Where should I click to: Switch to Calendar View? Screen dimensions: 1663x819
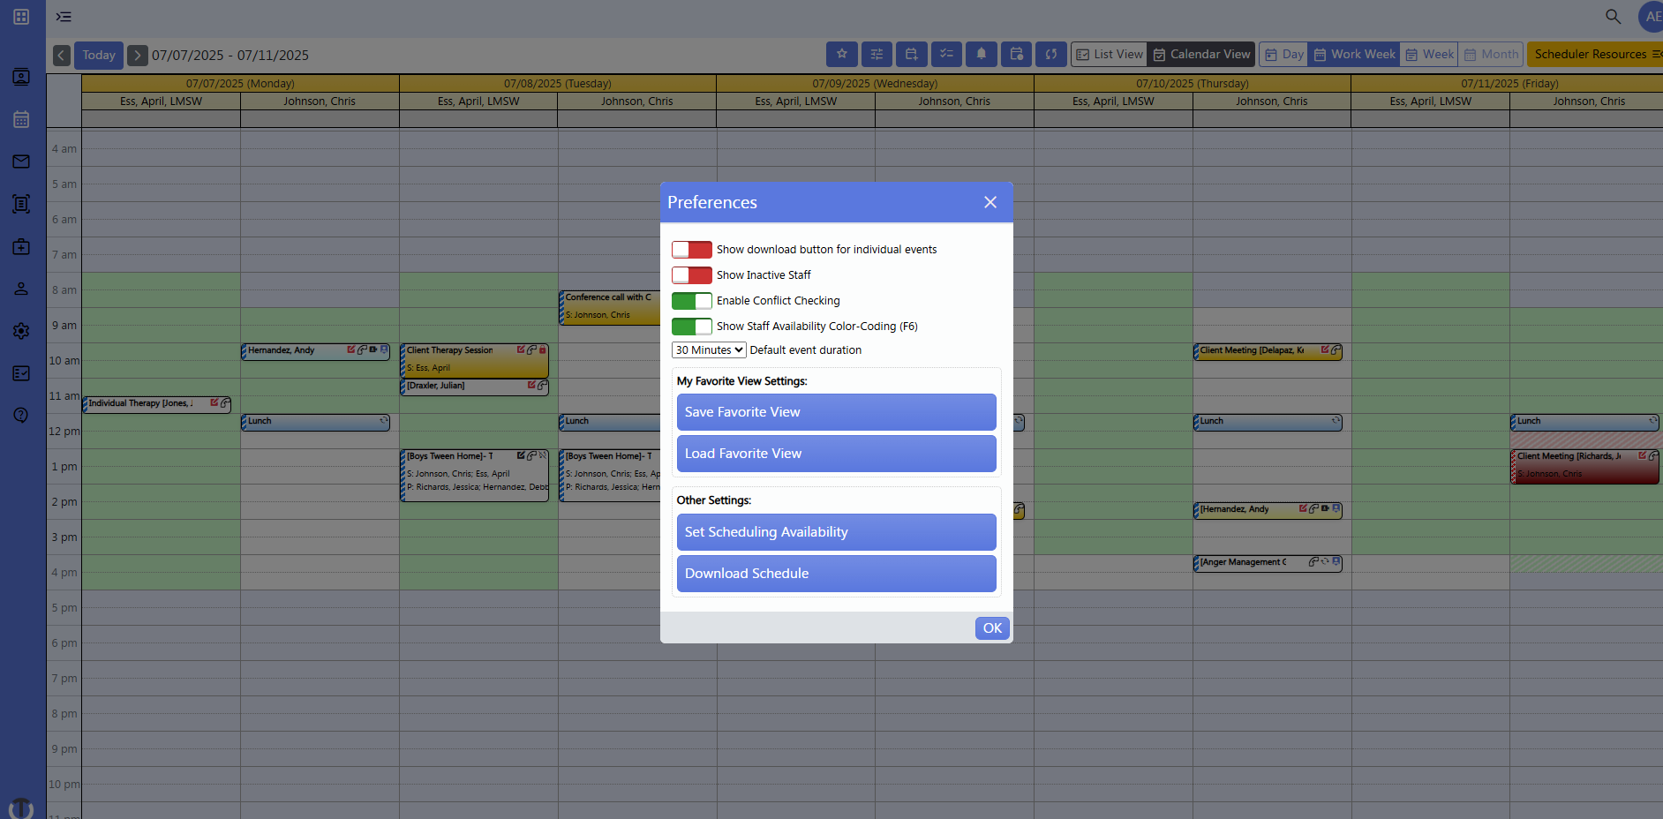(x=1201, y=54)
